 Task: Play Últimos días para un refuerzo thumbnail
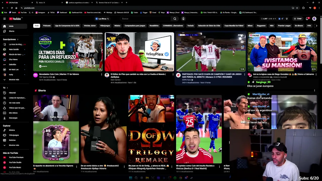[x=68, y=52]
